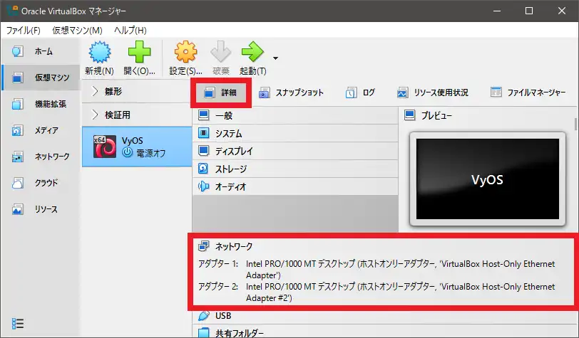This screenshot has height=338, width=579.
Task: Click the プレビュー panel header
Action: pyautogui.click(x=487, y=115)
